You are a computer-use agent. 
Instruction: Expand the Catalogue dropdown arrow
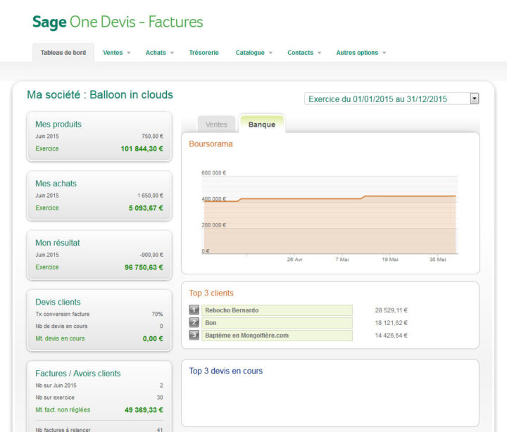[x=270, y=53]
